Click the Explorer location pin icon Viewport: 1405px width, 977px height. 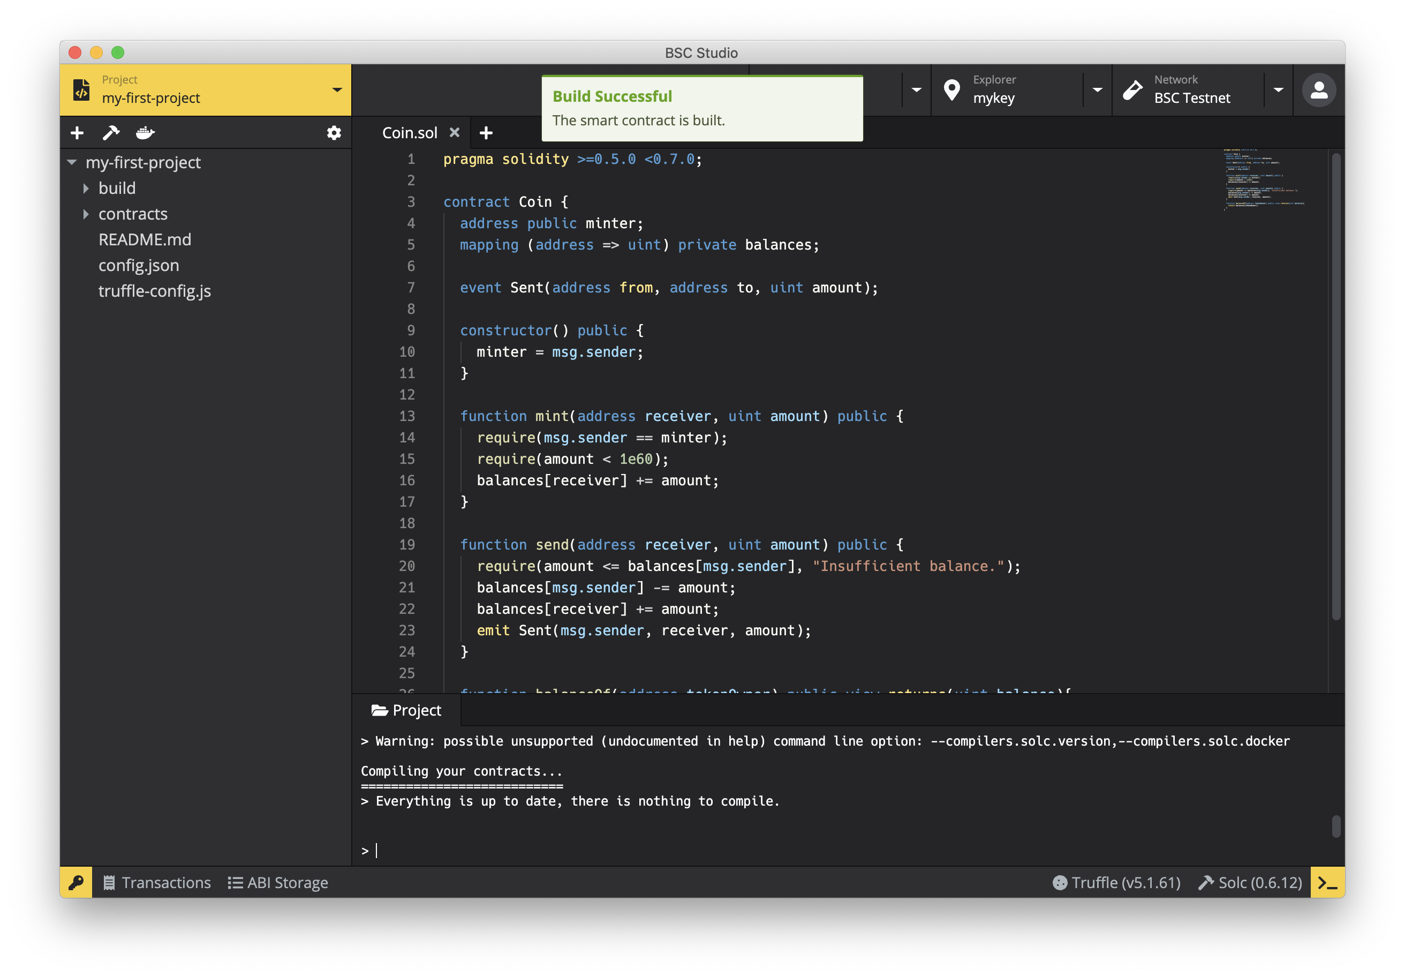click(x=951, y=90)
